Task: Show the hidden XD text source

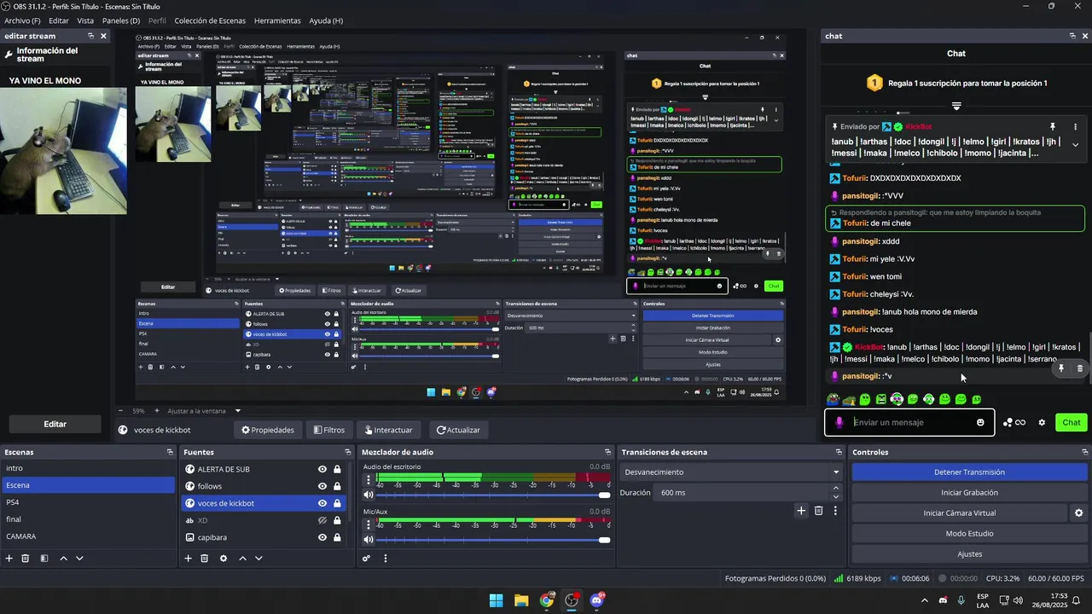Action: 322,520
